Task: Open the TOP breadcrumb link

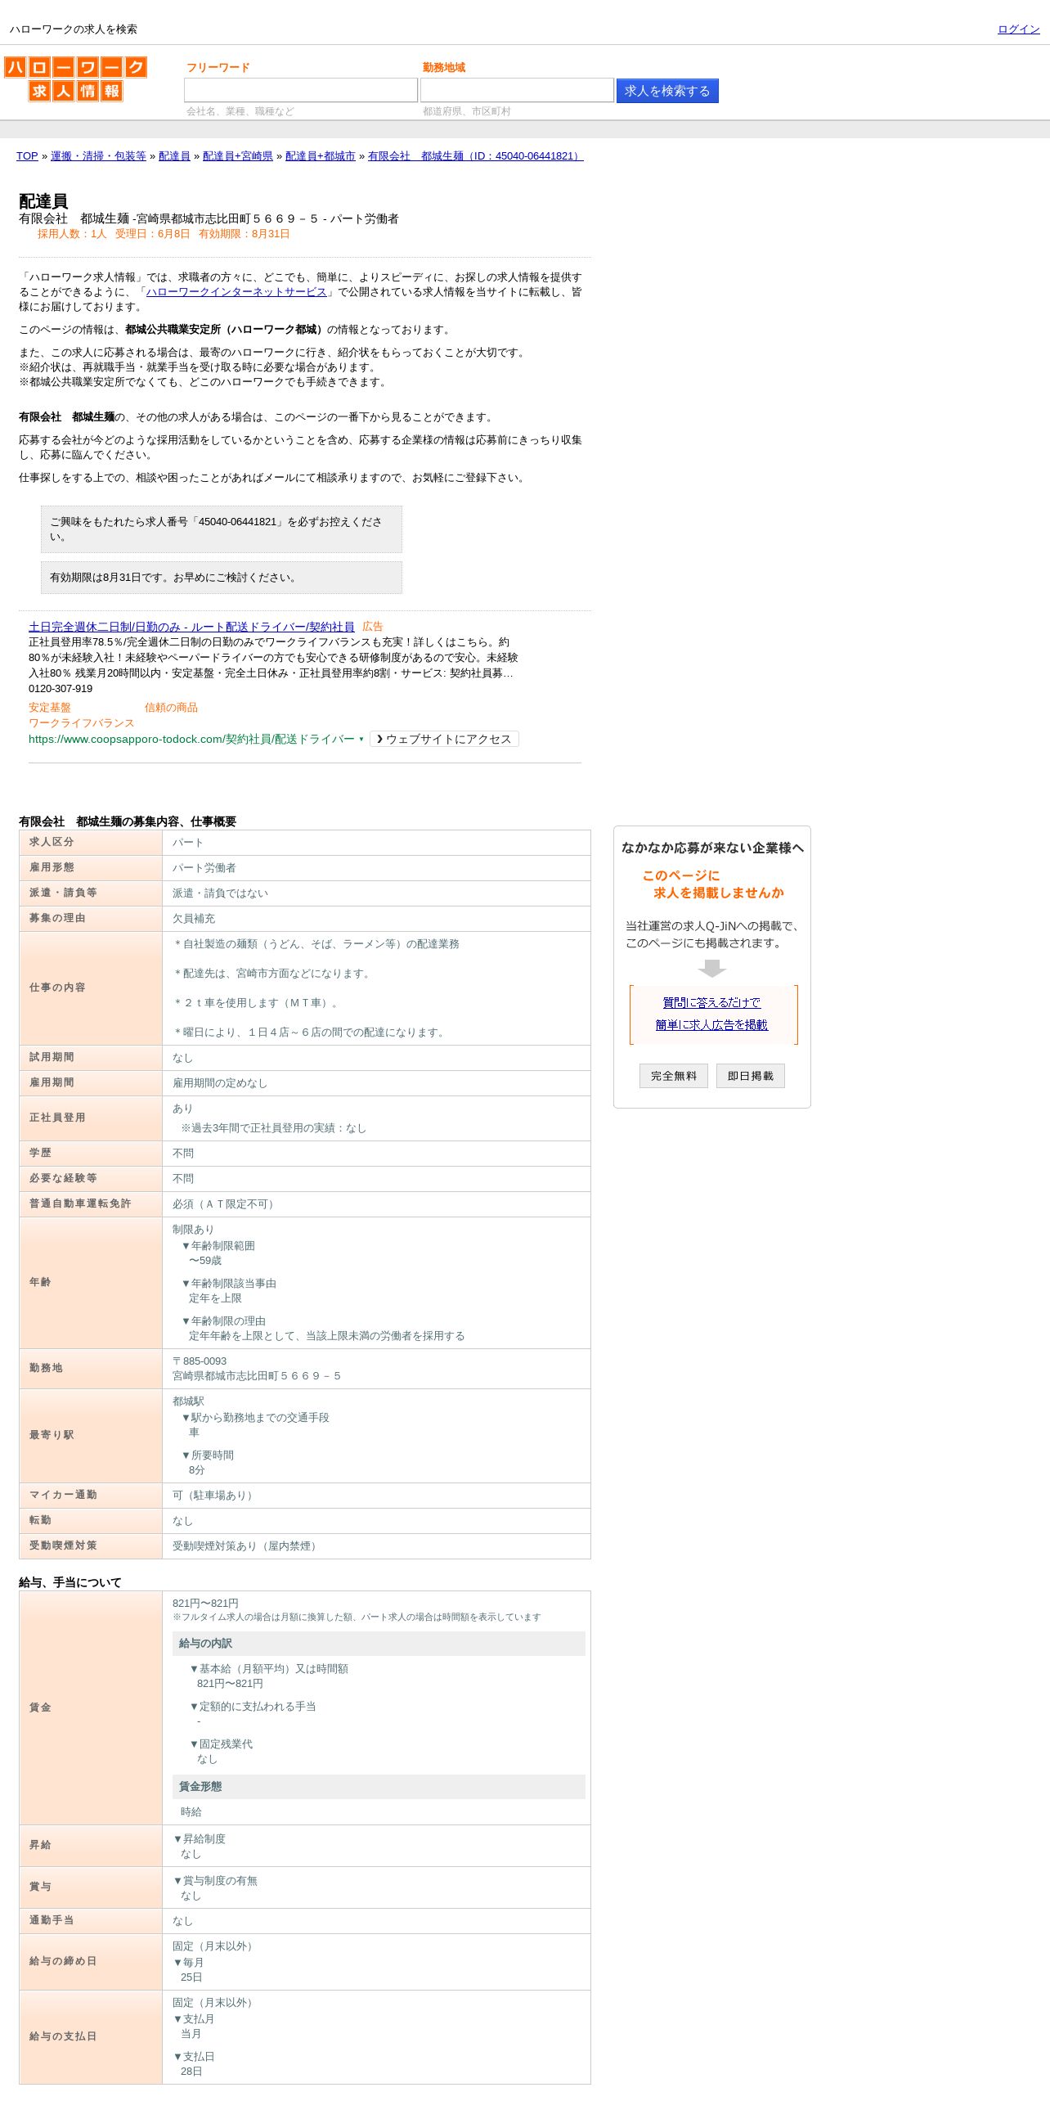Action: point(27,156)
